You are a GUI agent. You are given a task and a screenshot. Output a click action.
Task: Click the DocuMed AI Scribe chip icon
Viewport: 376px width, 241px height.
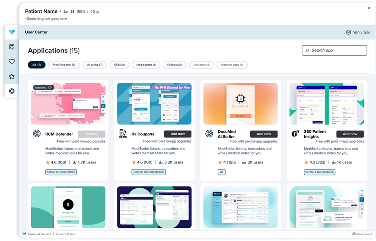tap(209, 134)
